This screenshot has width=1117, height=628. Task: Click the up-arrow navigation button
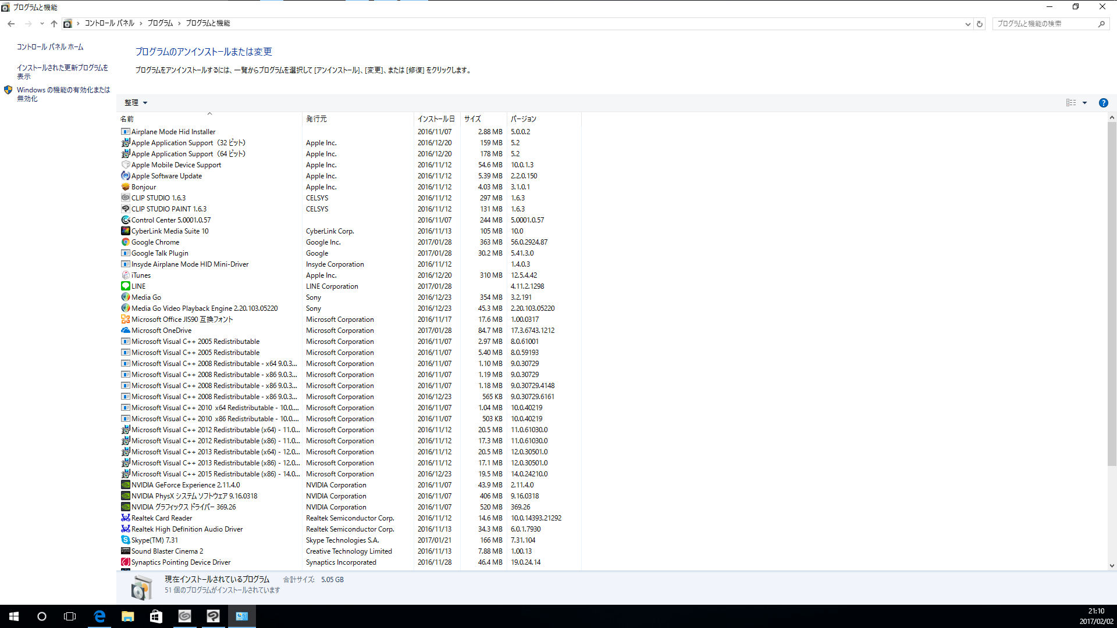click(54, 24)
